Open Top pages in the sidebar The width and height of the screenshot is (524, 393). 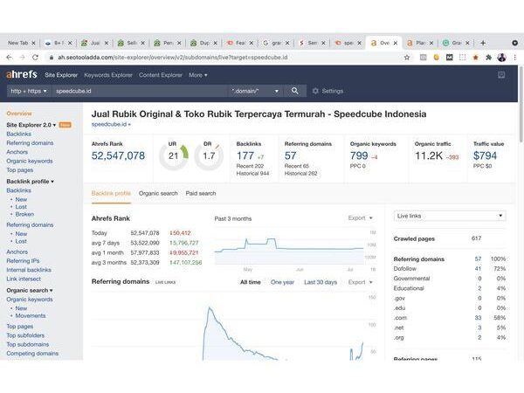[19, 170]
